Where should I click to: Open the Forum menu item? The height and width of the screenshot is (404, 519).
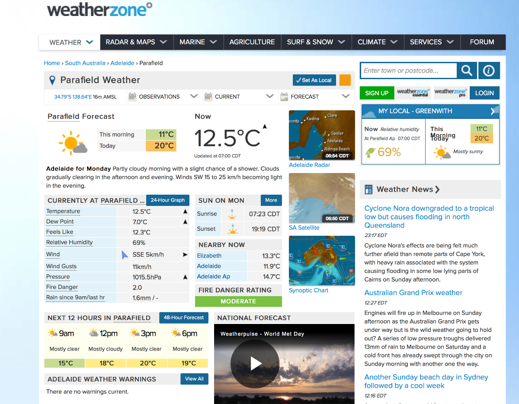click(x=482, y=42)
